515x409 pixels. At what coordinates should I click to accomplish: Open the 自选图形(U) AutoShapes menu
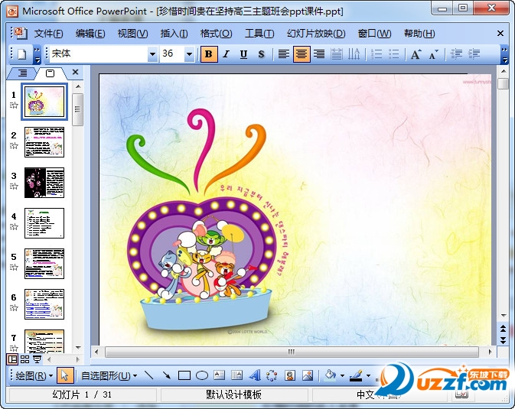point(109,376)
